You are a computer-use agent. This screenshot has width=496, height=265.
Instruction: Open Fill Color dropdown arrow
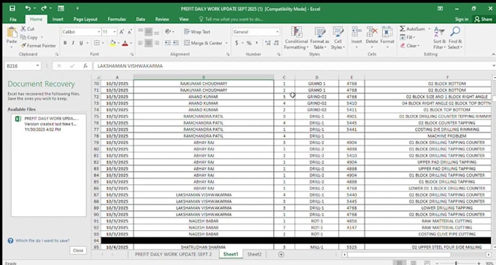click(118, 43)
